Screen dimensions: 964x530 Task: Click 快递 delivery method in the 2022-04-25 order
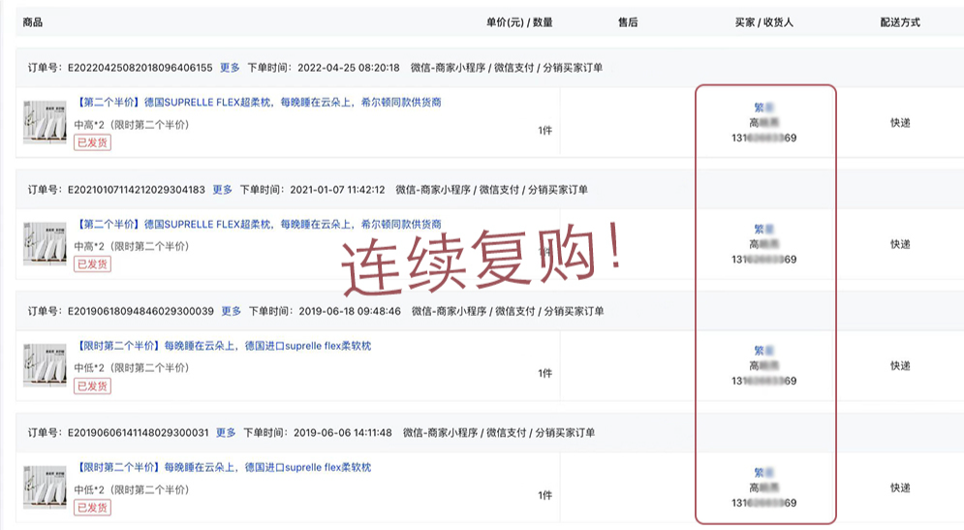click(x=900, y=123)
